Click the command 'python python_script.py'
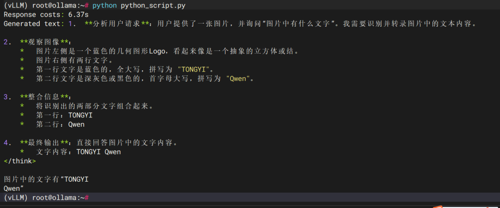 139,6
